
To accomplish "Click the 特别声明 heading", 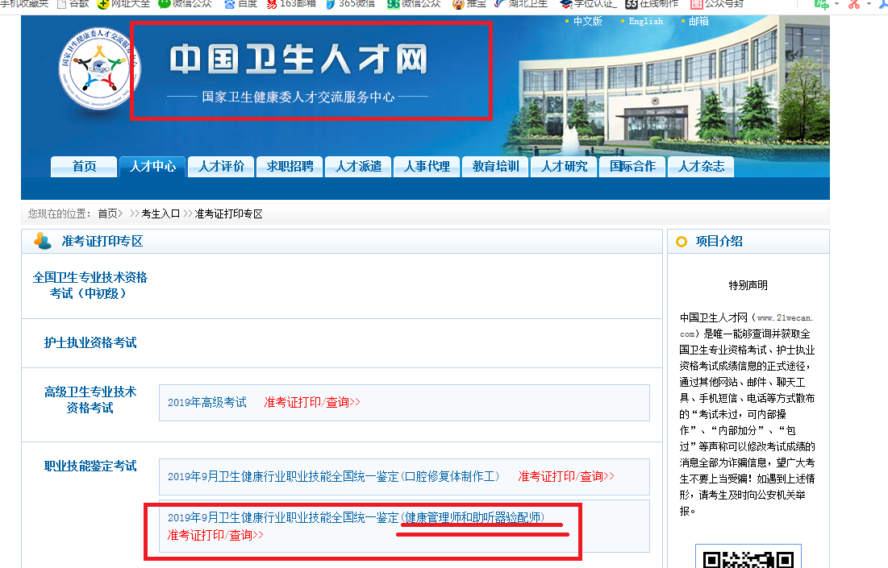I will click(x=748, y=285).
